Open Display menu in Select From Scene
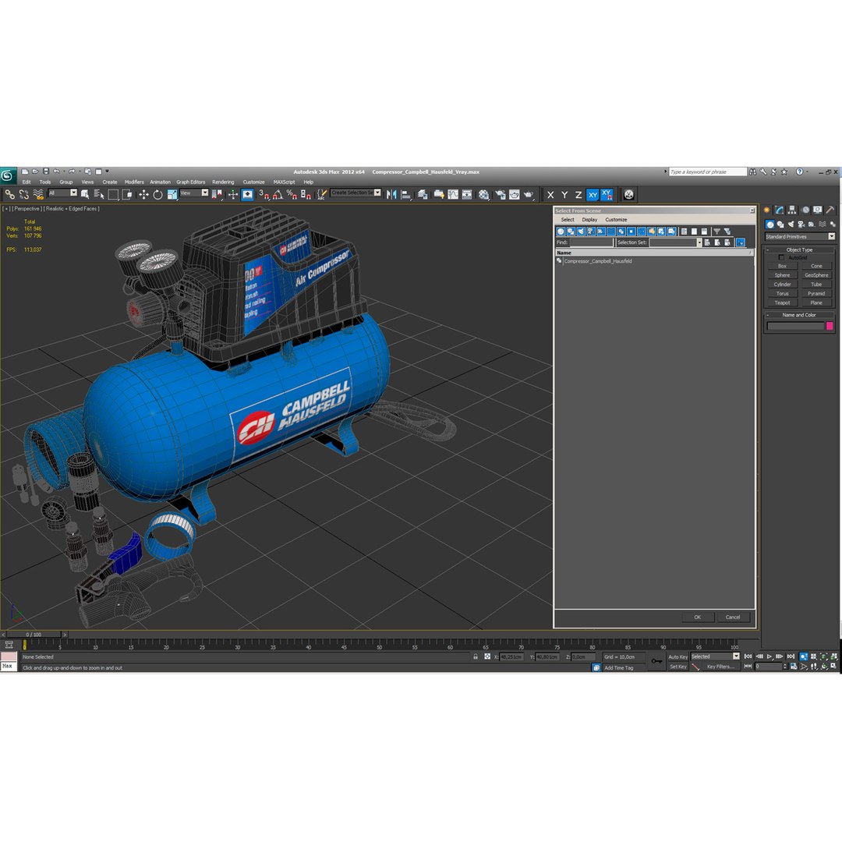The width and height of the screenshot is (842, 842). (589, 220)
